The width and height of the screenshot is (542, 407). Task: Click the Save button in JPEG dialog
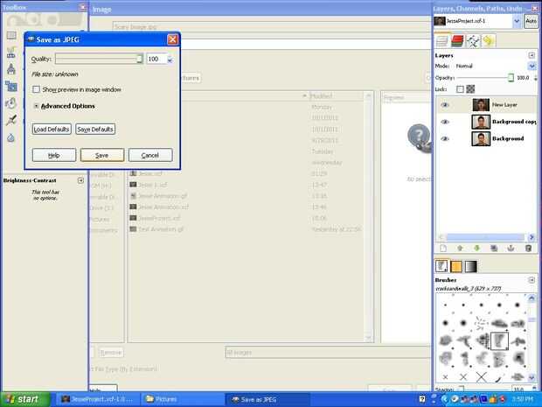[102, 156]
